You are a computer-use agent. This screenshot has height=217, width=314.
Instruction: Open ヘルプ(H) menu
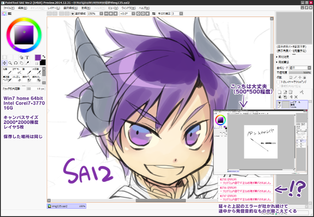[144, 8]
